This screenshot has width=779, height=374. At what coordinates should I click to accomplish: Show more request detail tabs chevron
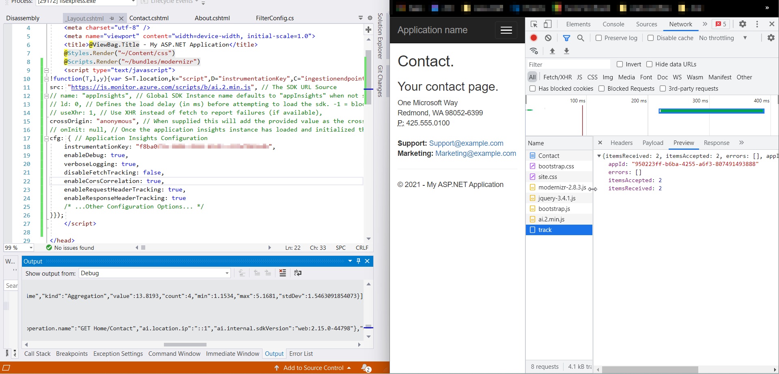coord(742,142)
